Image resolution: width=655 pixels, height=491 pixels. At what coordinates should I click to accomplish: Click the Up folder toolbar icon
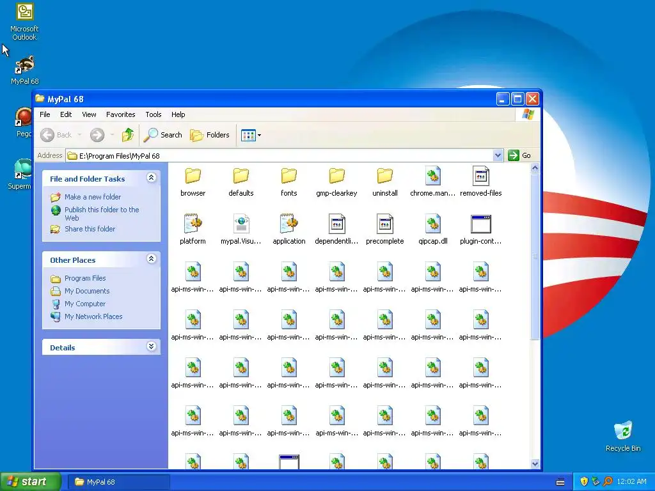click(x=128, y=135)
